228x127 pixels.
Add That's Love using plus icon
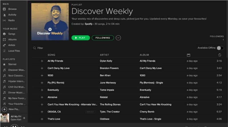click(42, 119)
